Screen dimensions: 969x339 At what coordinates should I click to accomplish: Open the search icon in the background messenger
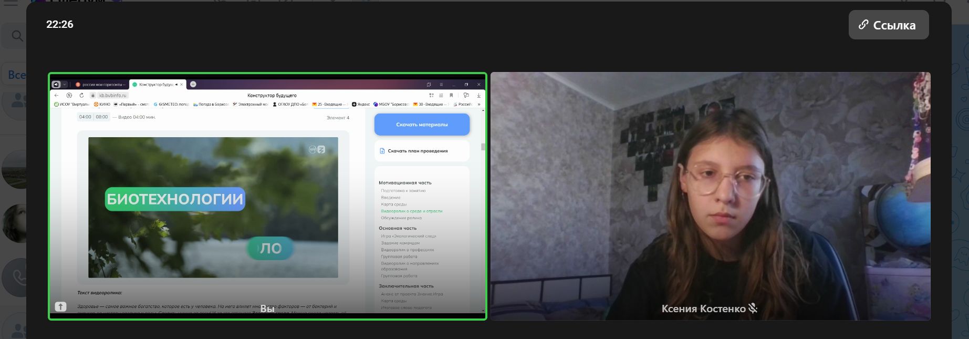(x=17, y=36)
